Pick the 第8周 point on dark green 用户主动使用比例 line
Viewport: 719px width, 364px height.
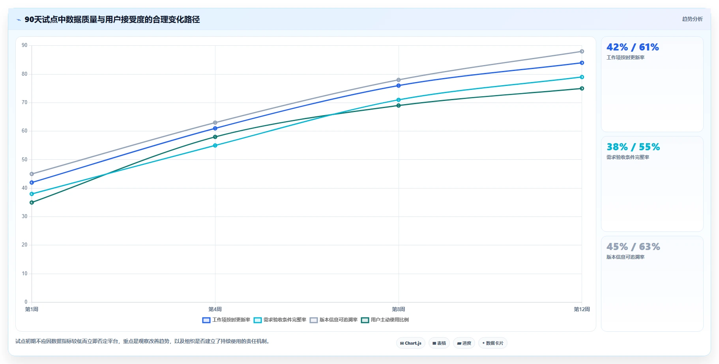(399, 105)
